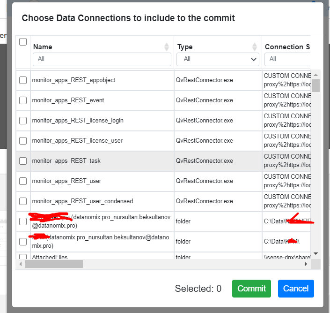
Task: Sort the table by Name column arrows
Action: pyautogui.click(x=167, y=47)
